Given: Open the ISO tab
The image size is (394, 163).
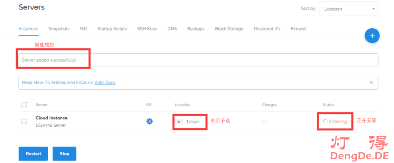Looking at the screenshot, I should [83, 29].
